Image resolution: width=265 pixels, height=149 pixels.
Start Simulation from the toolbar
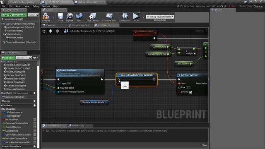[x=125, y=17]
